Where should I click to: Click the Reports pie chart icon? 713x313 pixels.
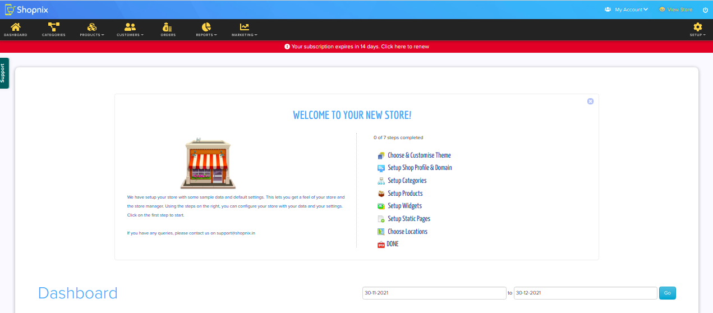[x=206, y=27]
